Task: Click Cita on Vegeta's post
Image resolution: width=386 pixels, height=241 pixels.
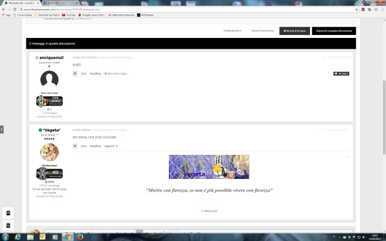Action: [x=83, y=146]
